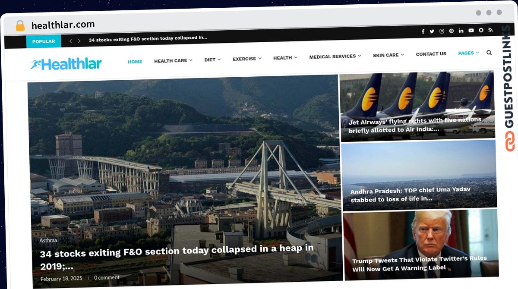Expand the Exercise dropdown menu
Viewport: 518px width, 289px height.
tap(247, 59)
